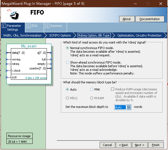The height and width of the screenshot is (150, 168).
Task: Click the empty output label
Action: point(42,64)
